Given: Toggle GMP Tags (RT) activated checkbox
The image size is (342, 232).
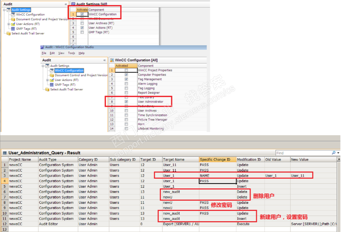Looking at the screenshot, I should pyautogui.click(x=82, y=32).
